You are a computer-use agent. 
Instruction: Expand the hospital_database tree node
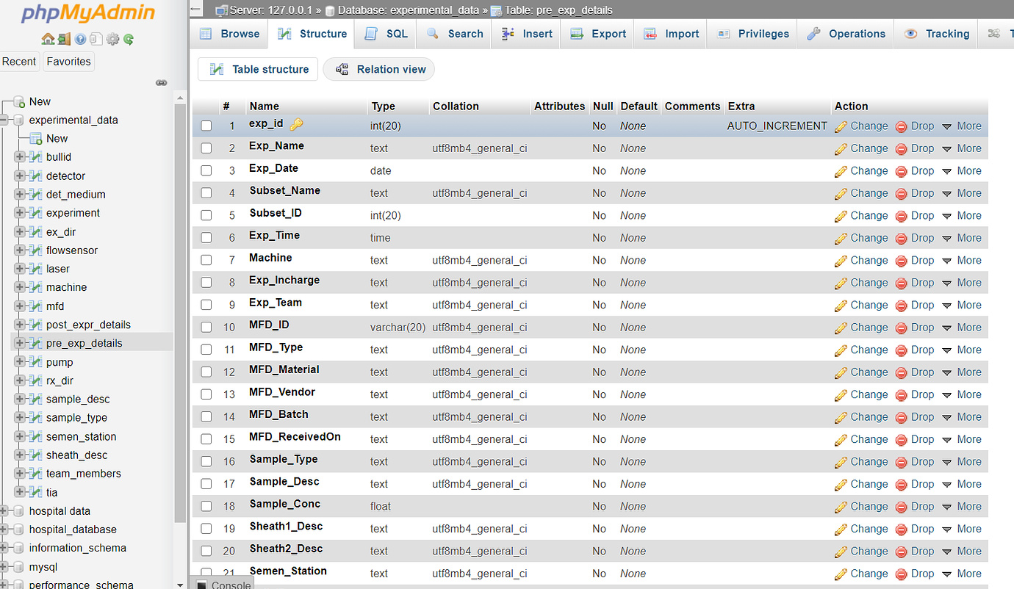coord(4,530)
